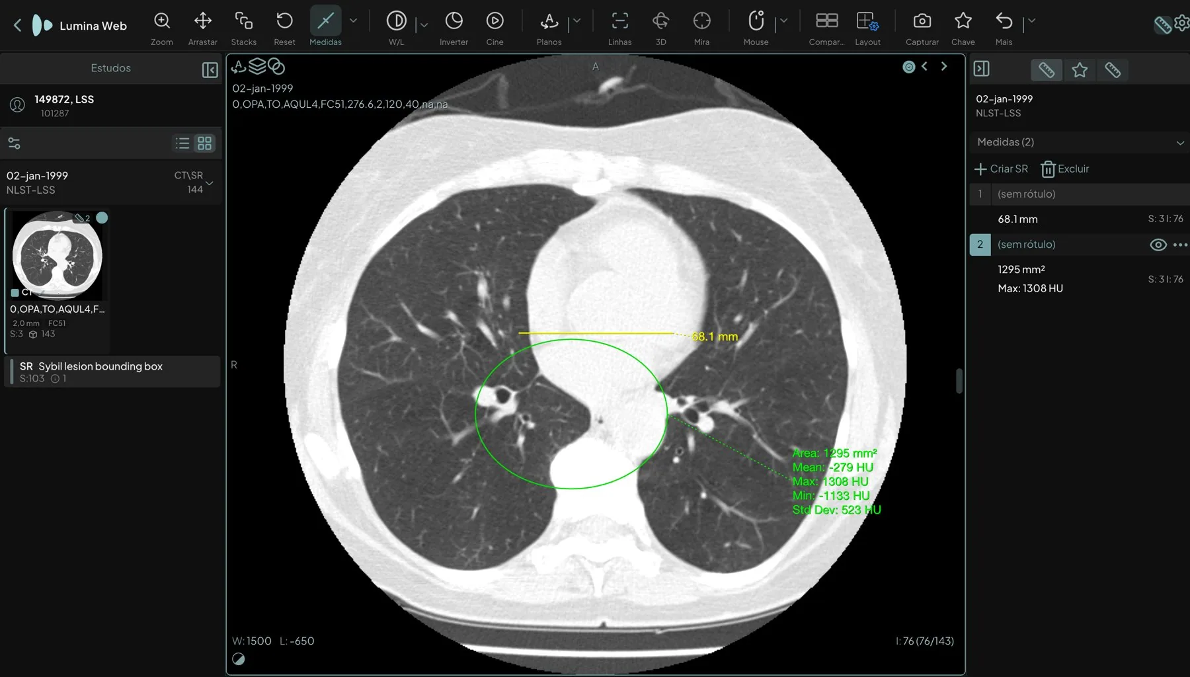Enable the Mira crosshair tool

tap(701, 27)
